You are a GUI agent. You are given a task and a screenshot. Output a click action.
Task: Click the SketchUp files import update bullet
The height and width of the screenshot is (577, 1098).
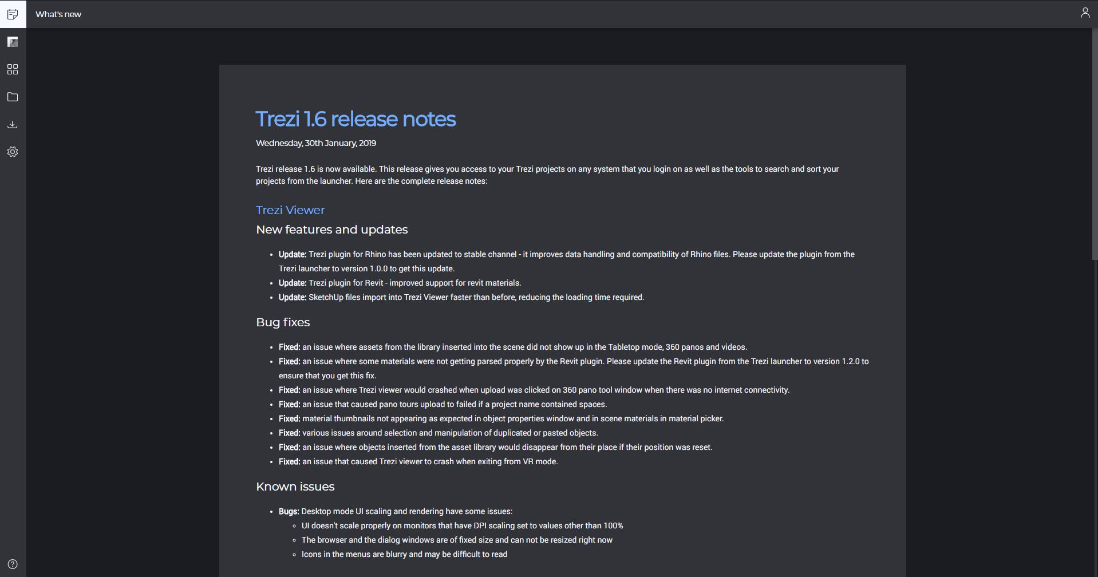(461, 297)
